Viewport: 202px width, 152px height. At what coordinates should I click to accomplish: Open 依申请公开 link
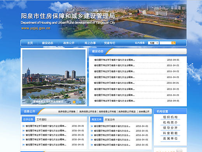pos(144,111)
